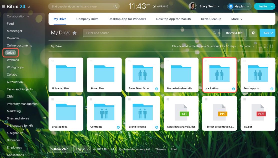Open Tasks and Projects in sidebar

pos(20,89)
